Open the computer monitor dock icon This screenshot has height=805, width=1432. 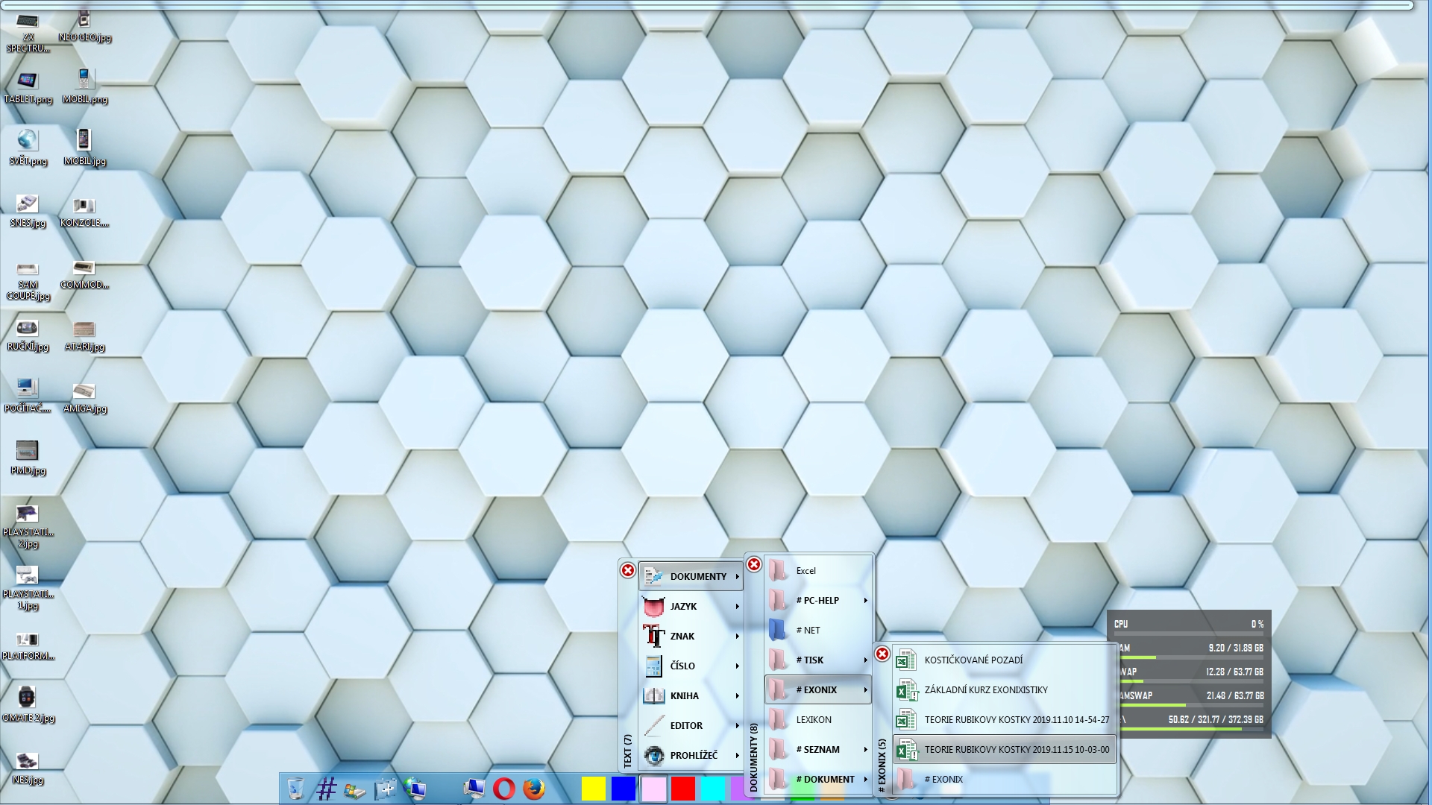click(x=474, y=788)
